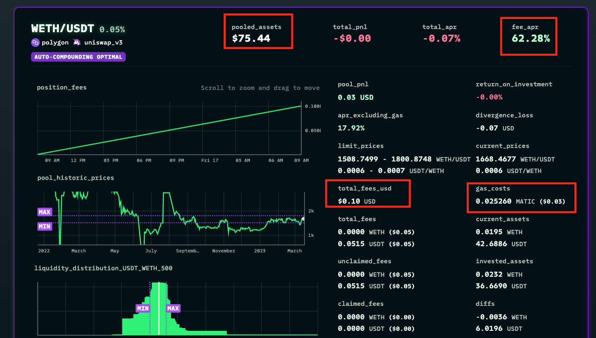Click the pool_pnl 0.03 USD value
Viewport: 596px width, 338px height.
point(355,97)
